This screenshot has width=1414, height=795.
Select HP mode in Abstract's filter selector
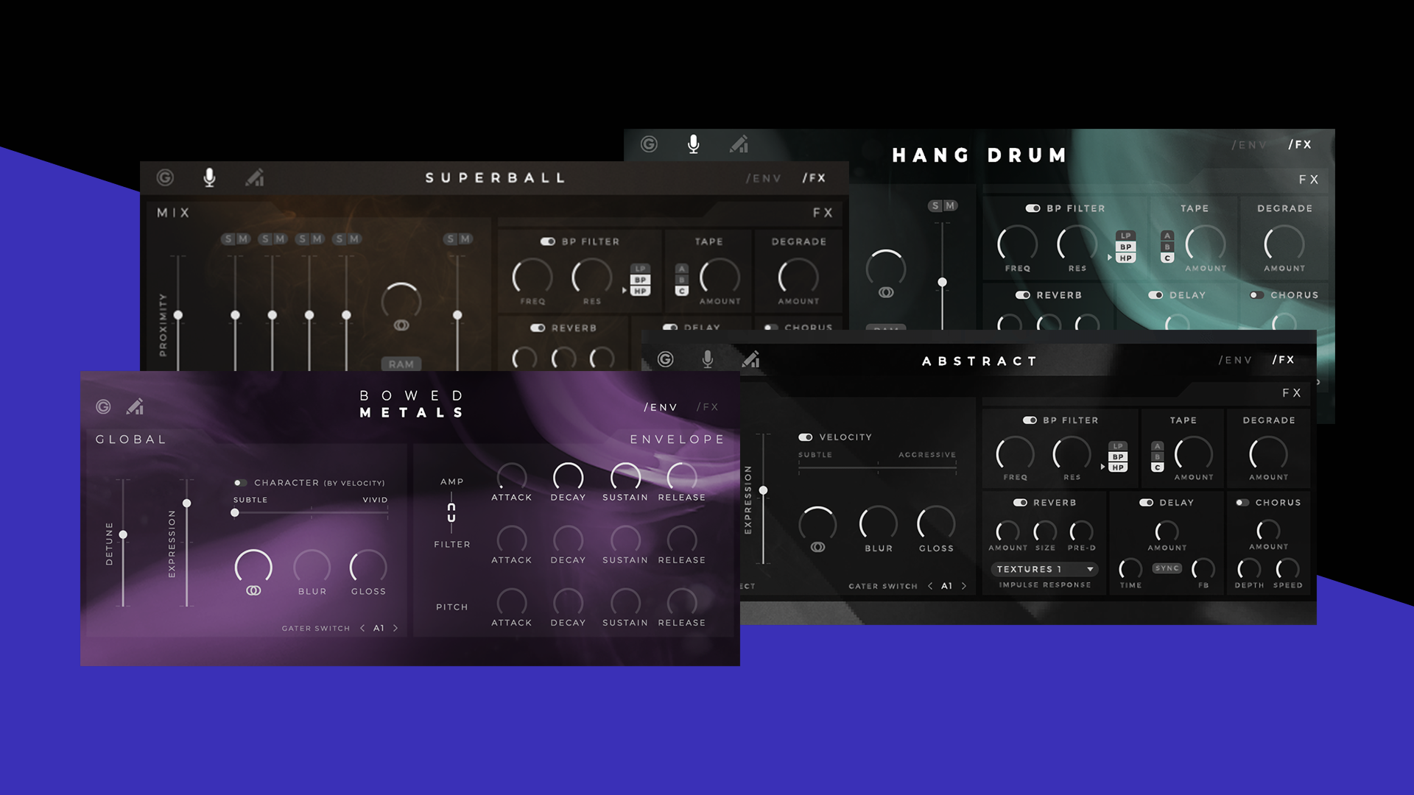(x=1117, y=465)
